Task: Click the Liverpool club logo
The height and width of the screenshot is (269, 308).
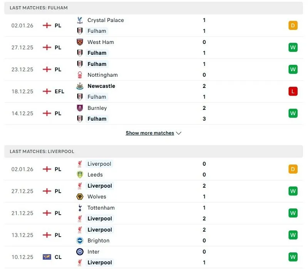Action: click(79, 164)
